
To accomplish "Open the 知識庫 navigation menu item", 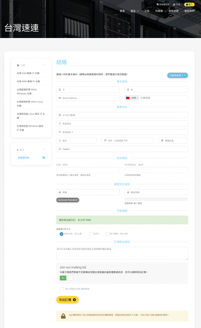I will coord(159,11).
